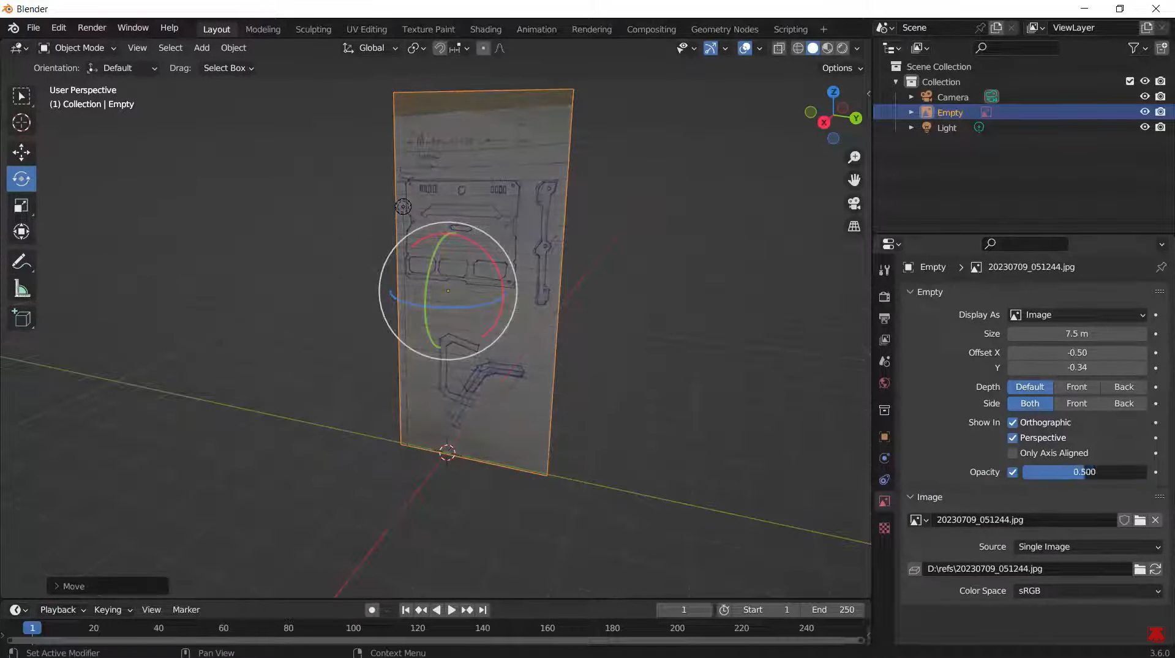Select the Measure tool
The image size is (1175, 658).
pos(21,289)
